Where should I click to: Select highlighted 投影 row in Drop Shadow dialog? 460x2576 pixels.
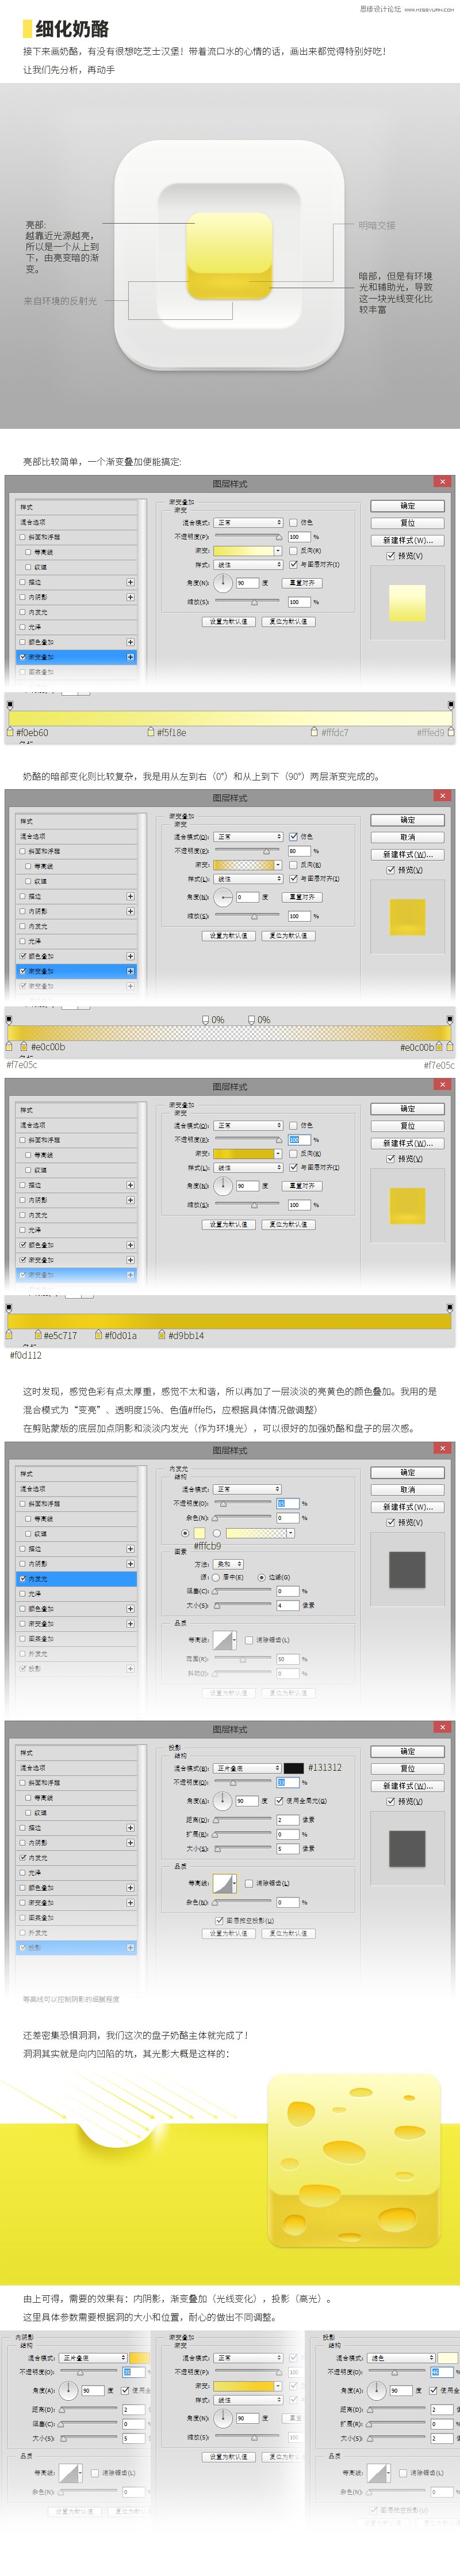pos(76,1948)
